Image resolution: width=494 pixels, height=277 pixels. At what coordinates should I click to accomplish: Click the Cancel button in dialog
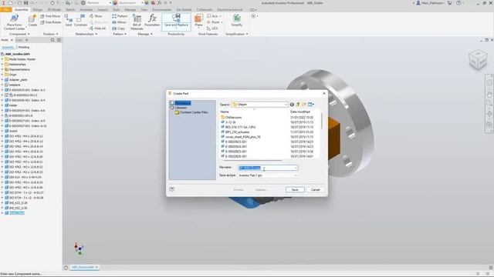[316, 190]
